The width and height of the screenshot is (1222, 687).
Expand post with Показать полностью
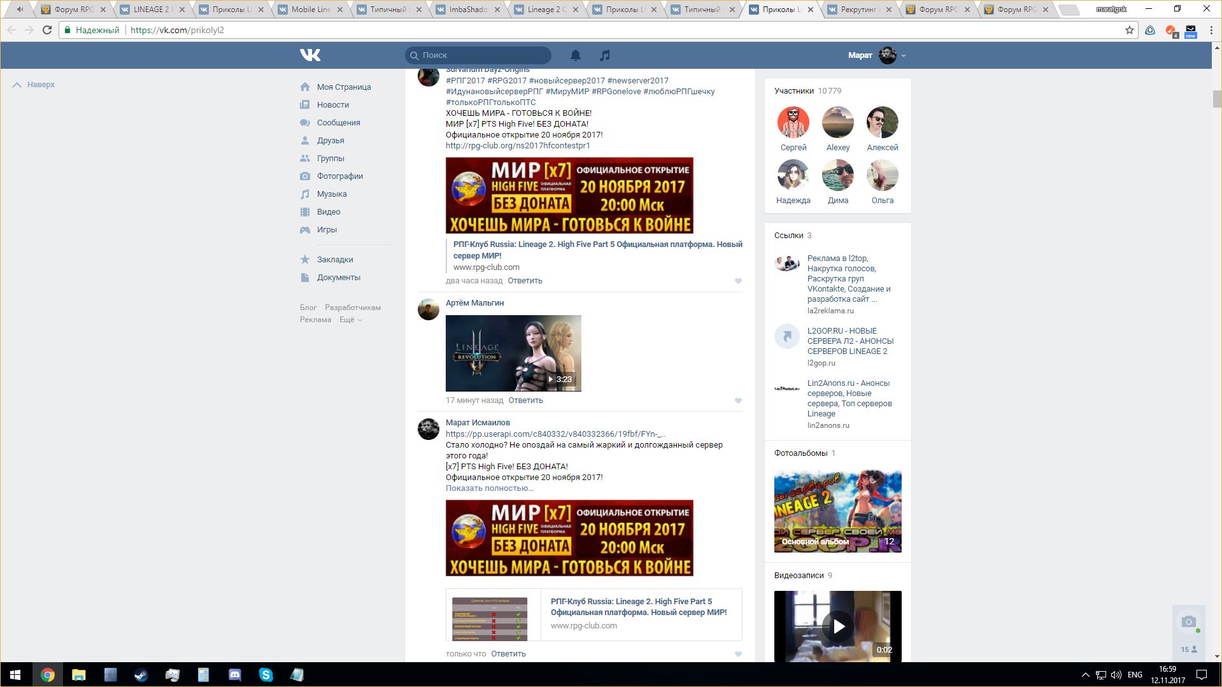489,488
